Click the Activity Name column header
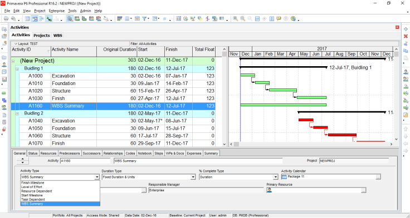This screenshot has width=410, height=218. tap(74, 51)
